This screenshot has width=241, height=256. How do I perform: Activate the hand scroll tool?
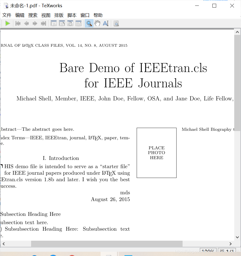[x=97, y=24]
